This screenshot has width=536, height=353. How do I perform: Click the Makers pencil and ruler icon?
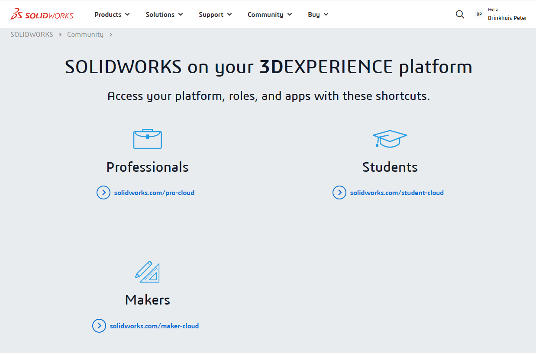(147, 272)
